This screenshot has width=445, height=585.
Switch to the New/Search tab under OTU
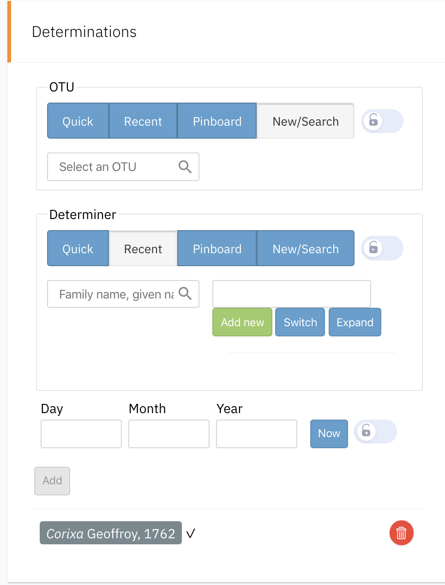[305, 121]
